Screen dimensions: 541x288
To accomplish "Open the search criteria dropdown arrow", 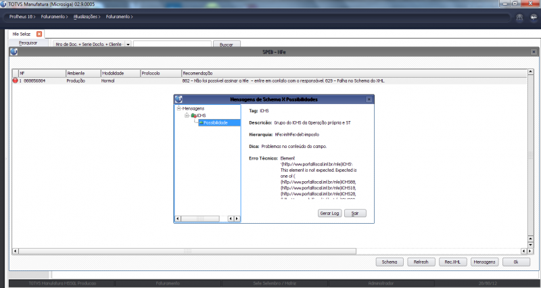I will pyautogui.click(x=128, y=45).
